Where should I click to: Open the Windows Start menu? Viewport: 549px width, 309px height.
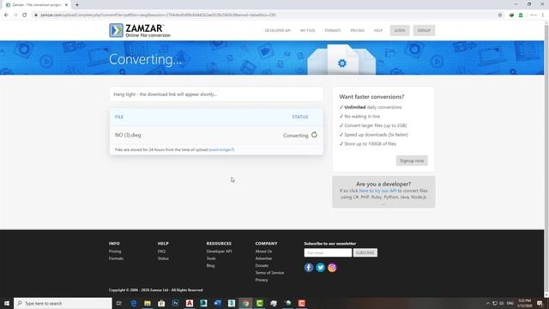tap(7, 303)
